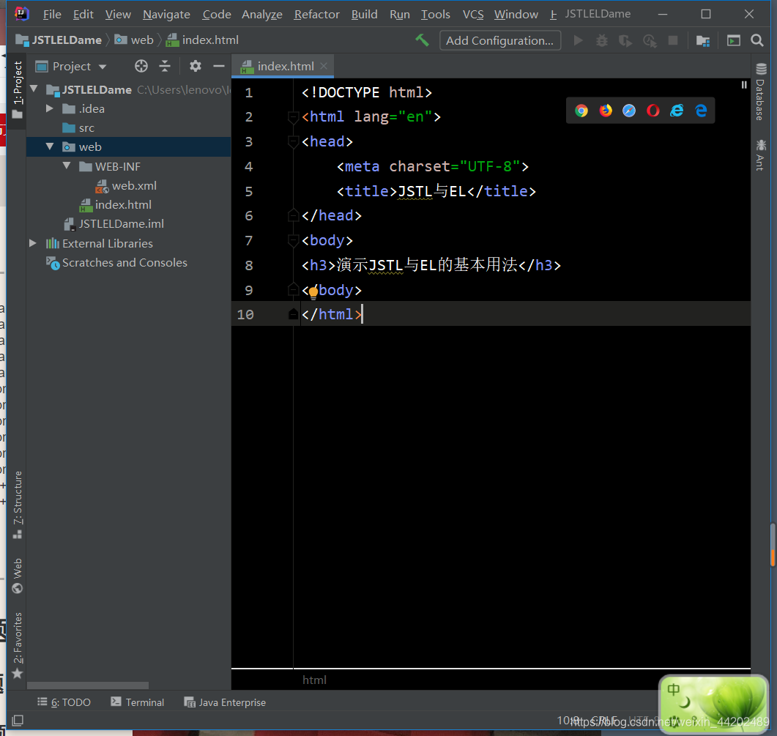Open Search Everywhere magnifier icon
Screen dimensions: 777x736
756,40
